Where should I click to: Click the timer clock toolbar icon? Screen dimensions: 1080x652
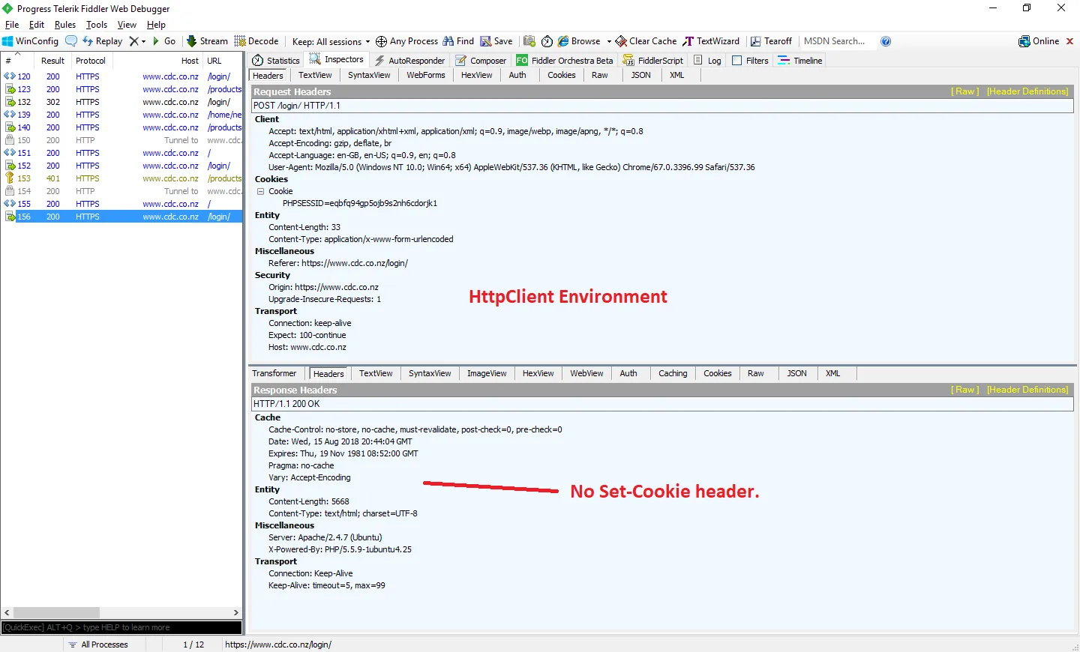point(547,41)
